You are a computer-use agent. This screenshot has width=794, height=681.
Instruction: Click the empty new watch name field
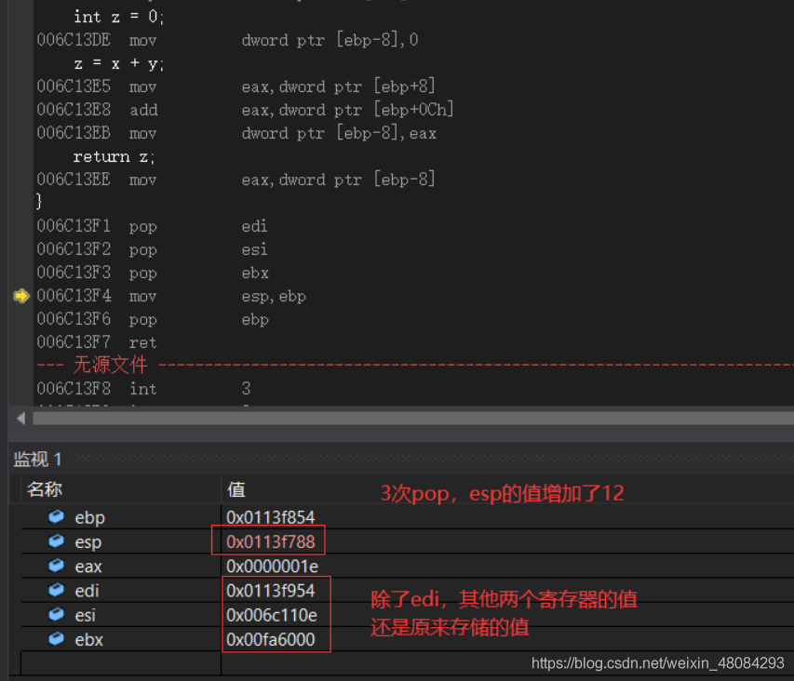[x=121, y=662]
